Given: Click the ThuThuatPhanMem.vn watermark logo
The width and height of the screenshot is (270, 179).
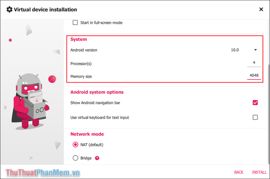Looking at the screenshot, I should 43,172.
